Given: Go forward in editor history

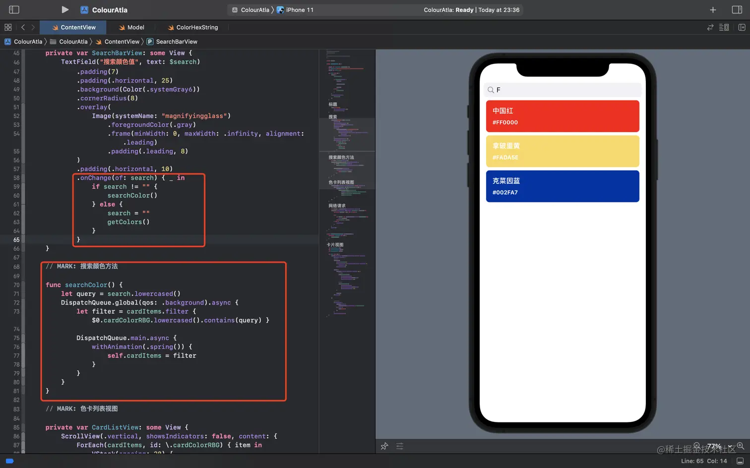Looking at the screenshot, I should point(33,27).
